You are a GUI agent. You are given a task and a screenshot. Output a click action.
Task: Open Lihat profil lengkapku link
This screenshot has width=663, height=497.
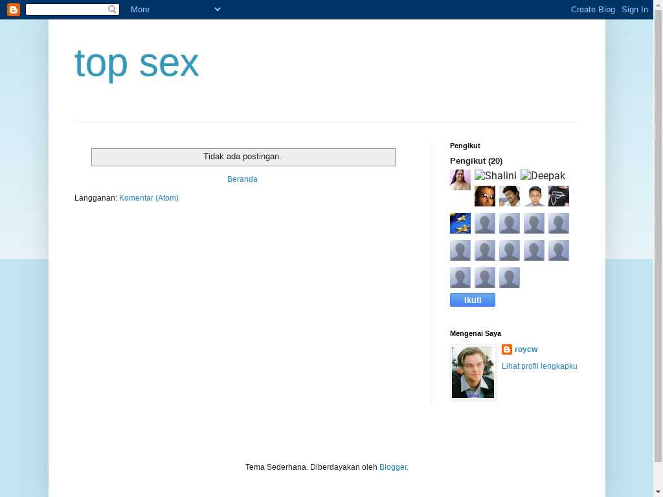click(539, 366)
